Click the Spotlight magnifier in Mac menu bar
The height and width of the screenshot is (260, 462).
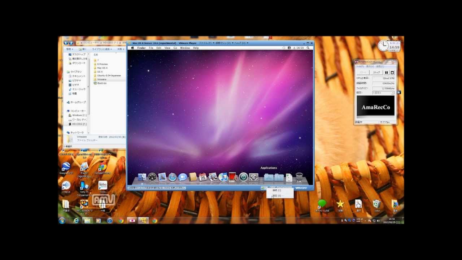click(308, 48)
